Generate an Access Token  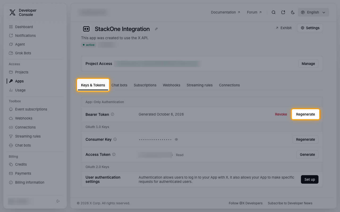pyautogui.click(x=307, y=154)
